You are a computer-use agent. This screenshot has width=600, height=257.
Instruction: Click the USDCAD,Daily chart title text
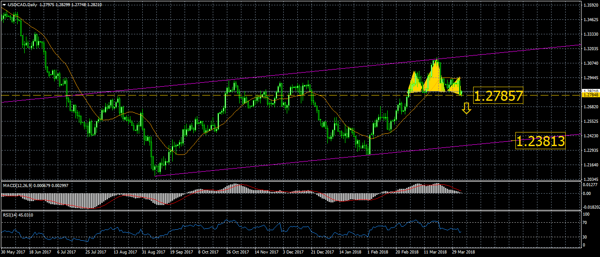(x=22, y=4)
